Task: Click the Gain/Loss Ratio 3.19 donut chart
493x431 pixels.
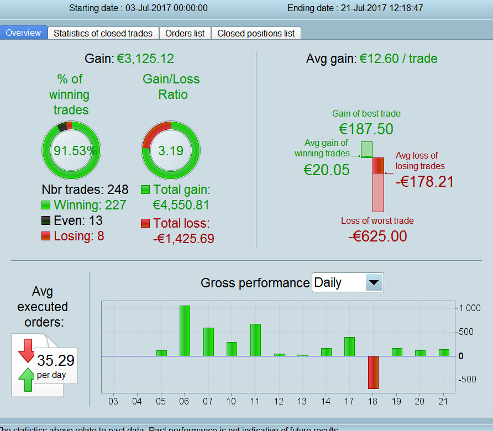Action: (x=171, y=150)
